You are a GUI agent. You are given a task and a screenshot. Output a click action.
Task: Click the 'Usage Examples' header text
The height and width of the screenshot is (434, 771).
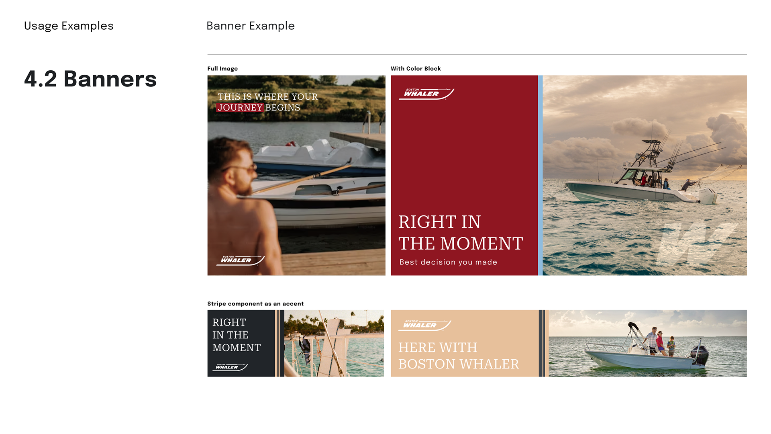tap(69, 26)
